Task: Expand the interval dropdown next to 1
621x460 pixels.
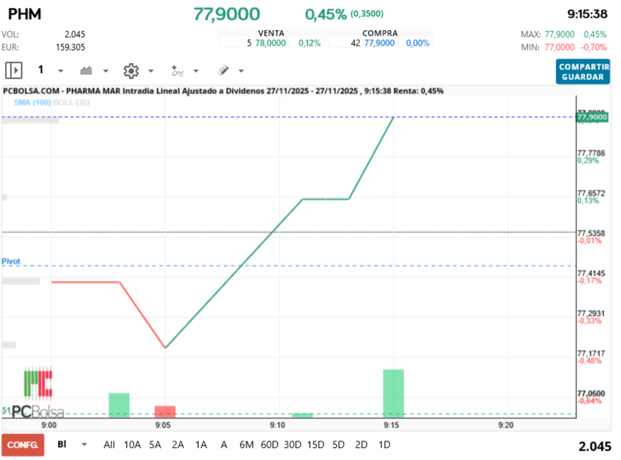Action: click(x=61, y=71)
